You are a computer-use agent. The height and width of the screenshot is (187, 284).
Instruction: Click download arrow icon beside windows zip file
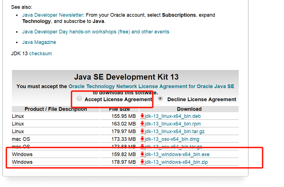click(x=142, y=162)
